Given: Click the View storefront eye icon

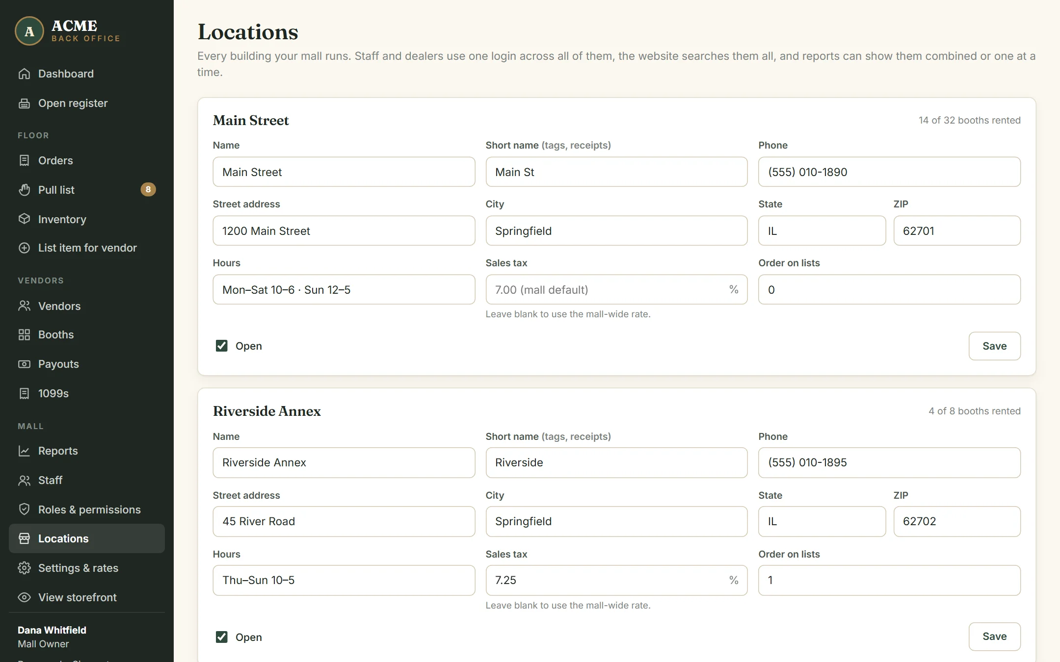Looking at the screenshot, I should (24, 597).
